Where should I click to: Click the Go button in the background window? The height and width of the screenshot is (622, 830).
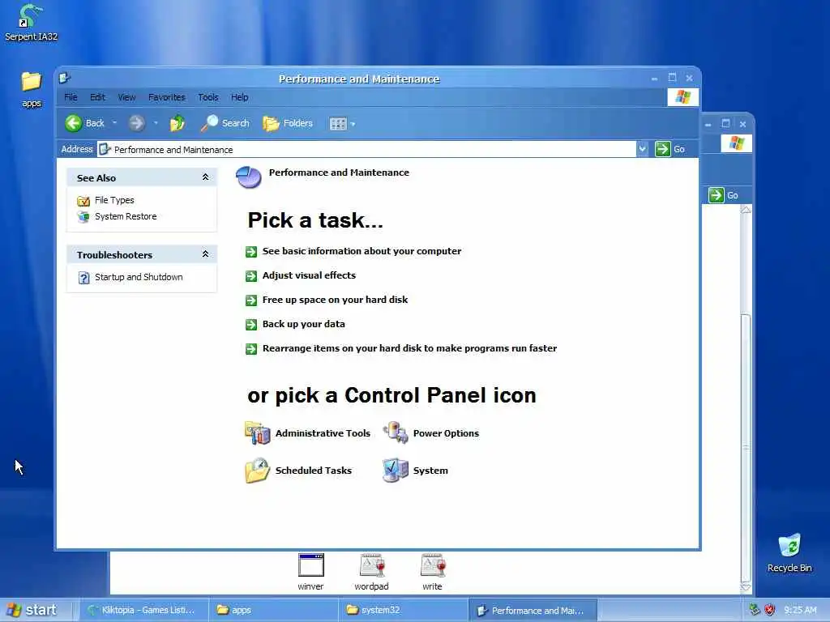coord(724,195)
